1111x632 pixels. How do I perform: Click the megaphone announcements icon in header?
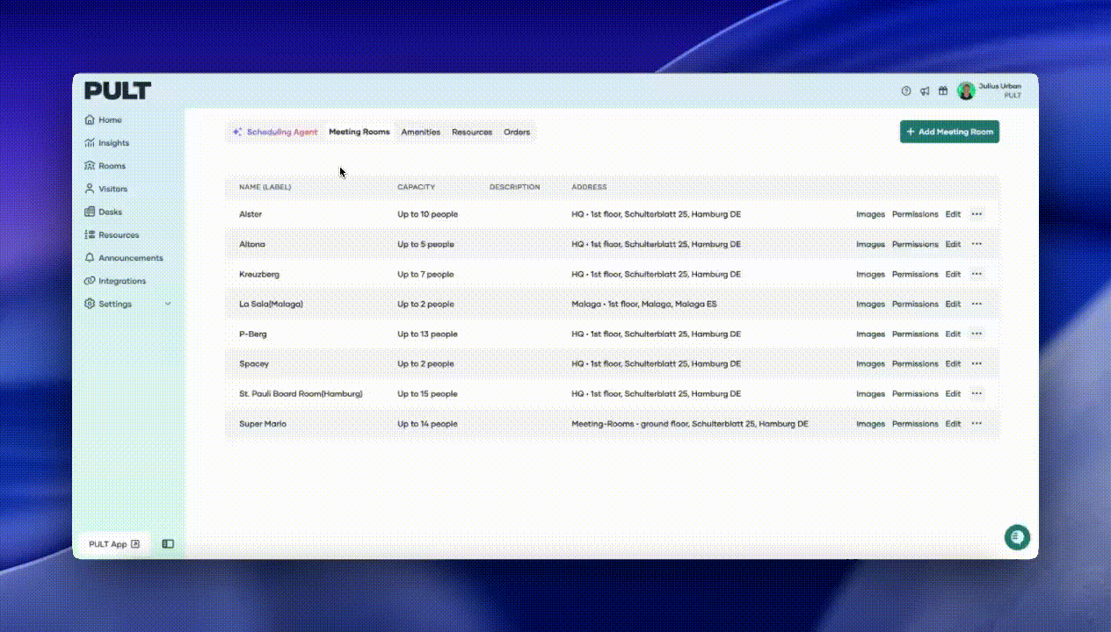[x=925, y=90]
